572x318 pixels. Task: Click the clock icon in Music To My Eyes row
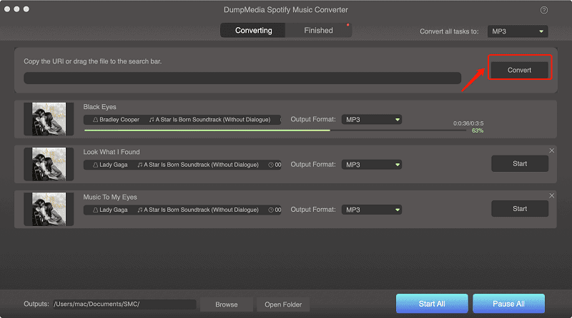point(271,210)
